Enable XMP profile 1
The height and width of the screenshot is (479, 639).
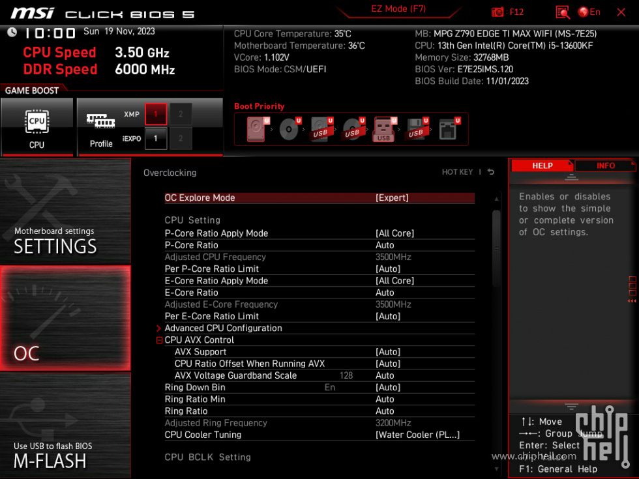tap(156, 114)
